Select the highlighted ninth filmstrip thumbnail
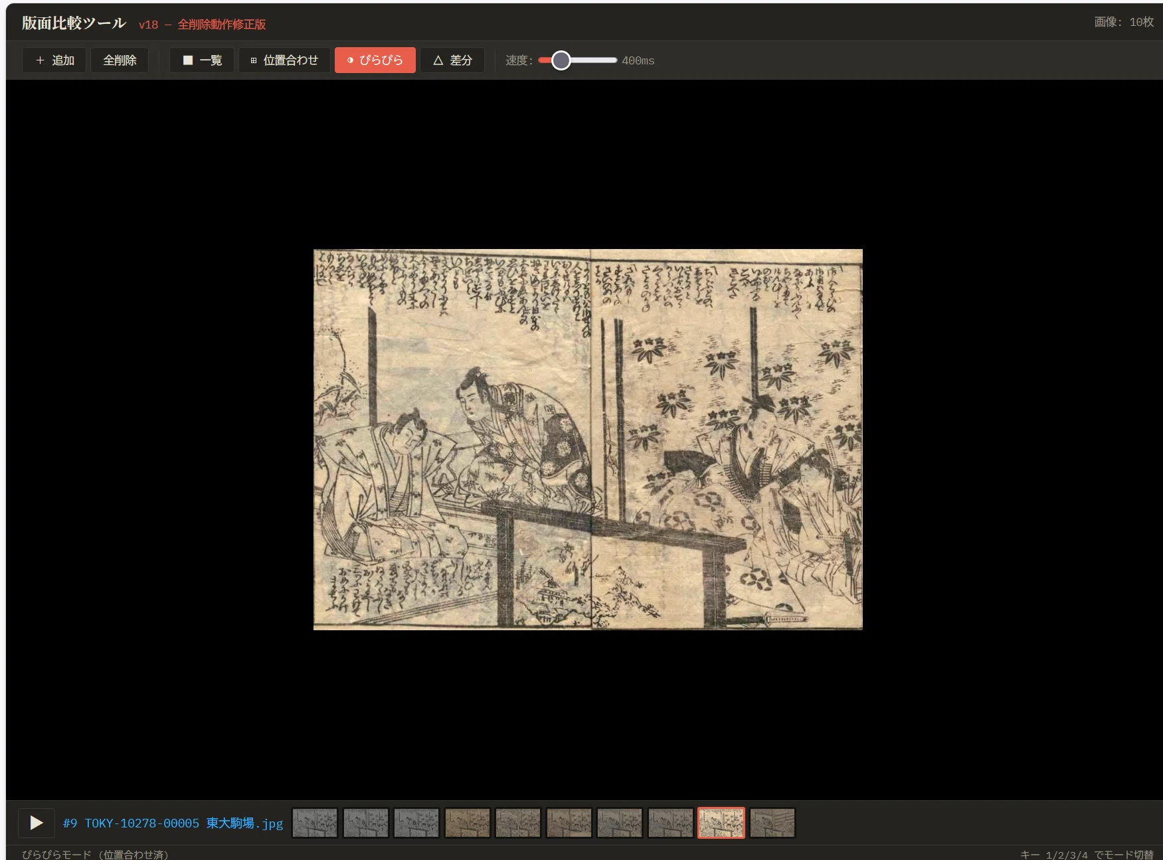Viewport: 1163px width, 860px height. click(721, 823)
